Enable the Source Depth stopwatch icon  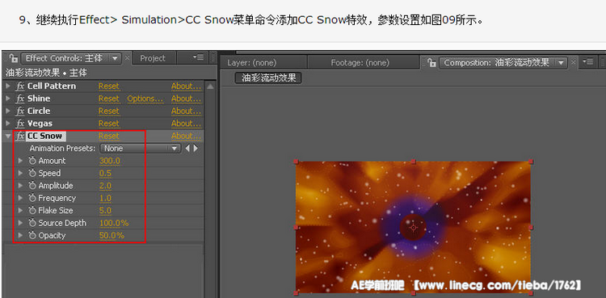[32, 223]
